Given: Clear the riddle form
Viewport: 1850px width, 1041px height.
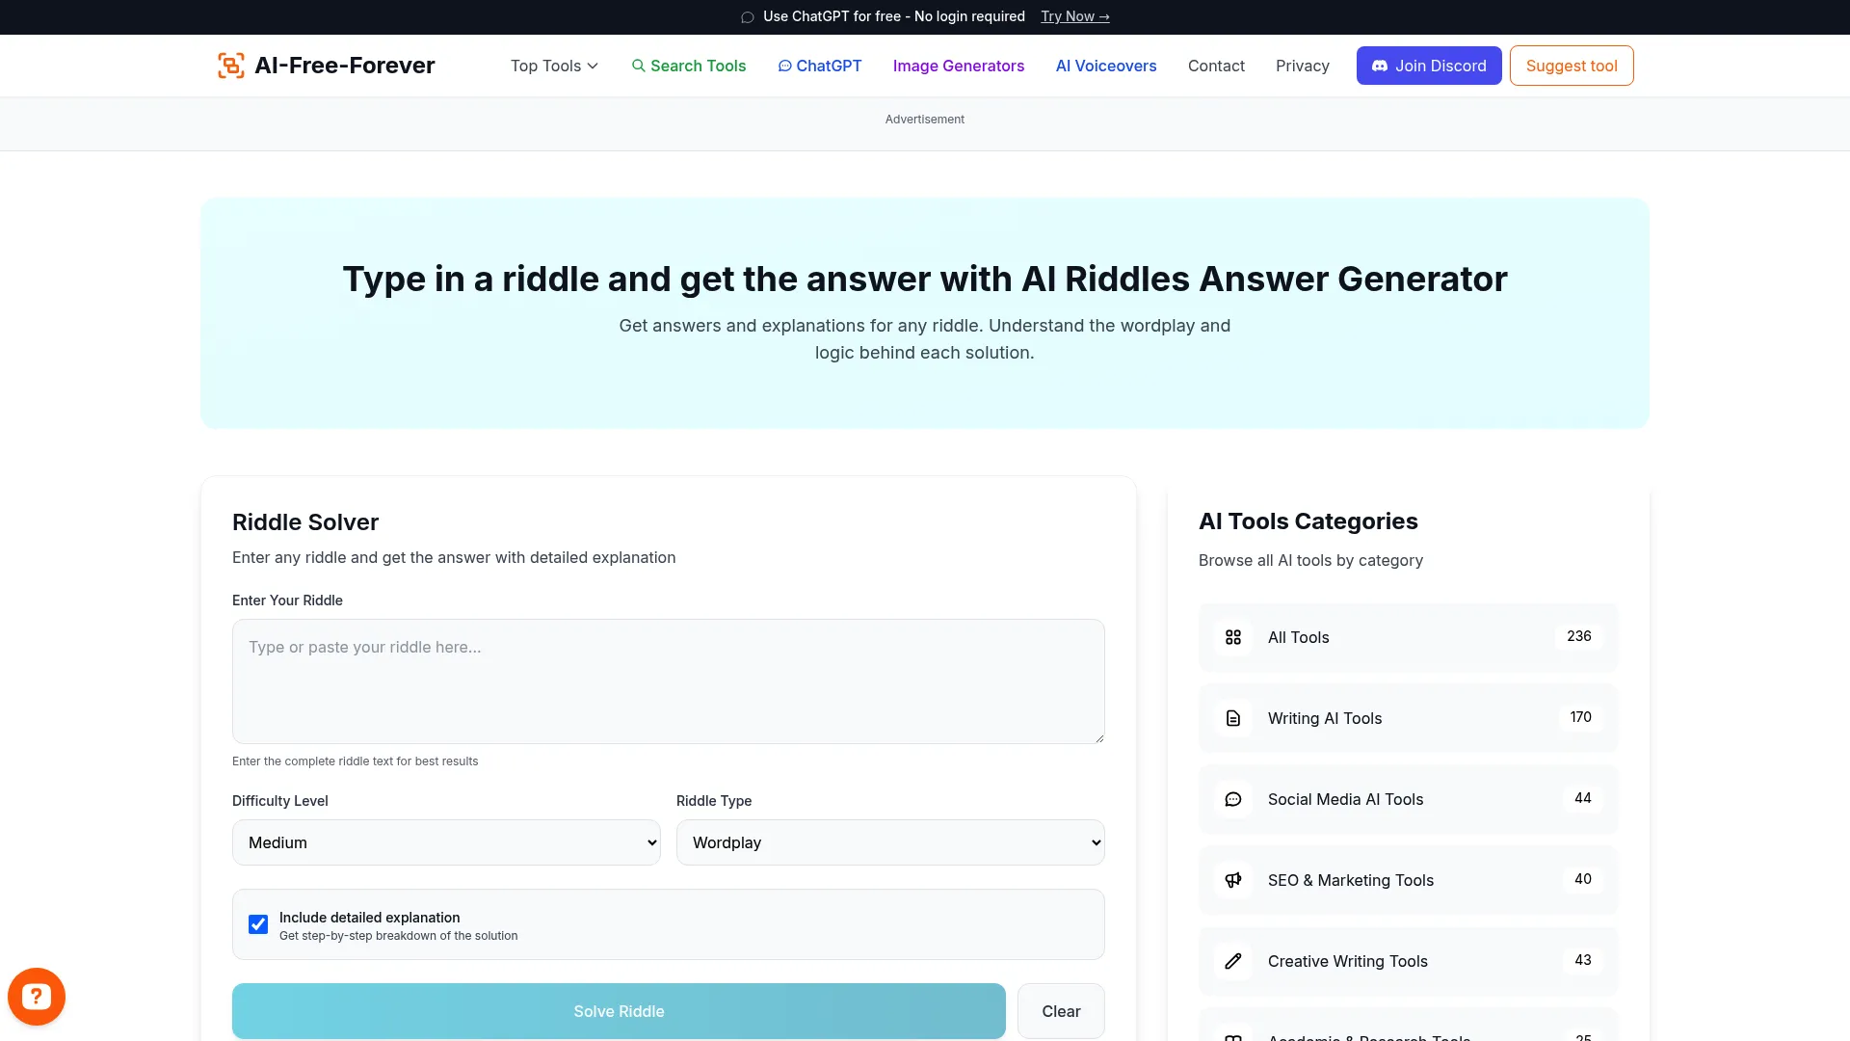Looking at the screenshot, I should click(x=1061, y=1011).
